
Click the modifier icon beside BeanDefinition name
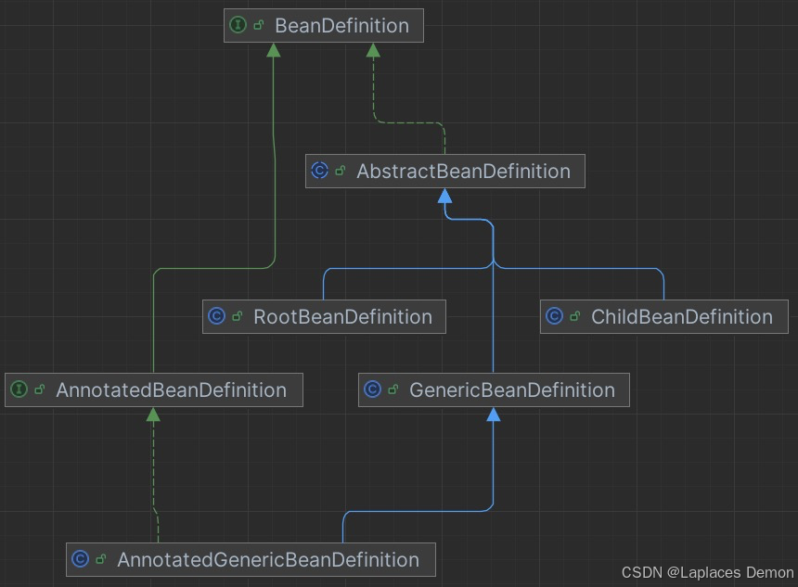tap(256, 25)
